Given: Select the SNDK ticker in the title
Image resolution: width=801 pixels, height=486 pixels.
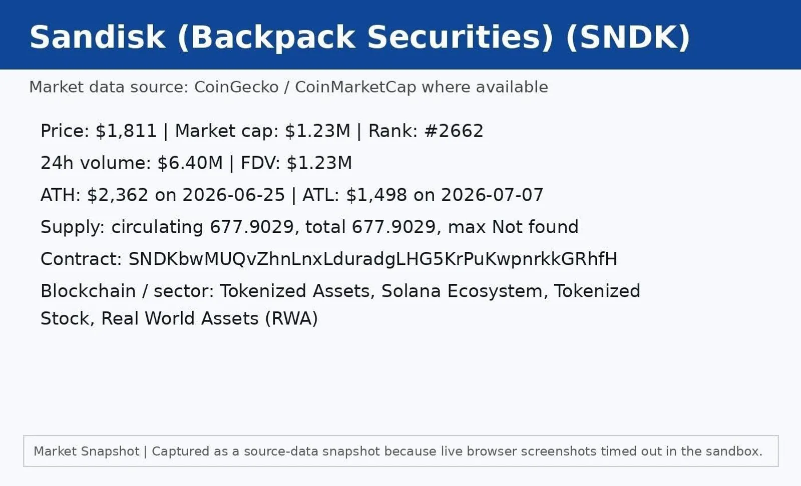Looking at the screenshot, I should (628, 37).
